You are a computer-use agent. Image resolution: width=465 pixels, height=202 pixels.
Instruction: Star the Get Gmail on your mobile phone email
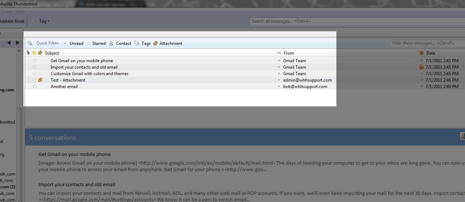(x=34, y=61)
